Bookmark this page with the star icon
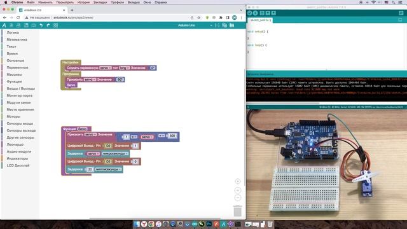 click(199, 18)
